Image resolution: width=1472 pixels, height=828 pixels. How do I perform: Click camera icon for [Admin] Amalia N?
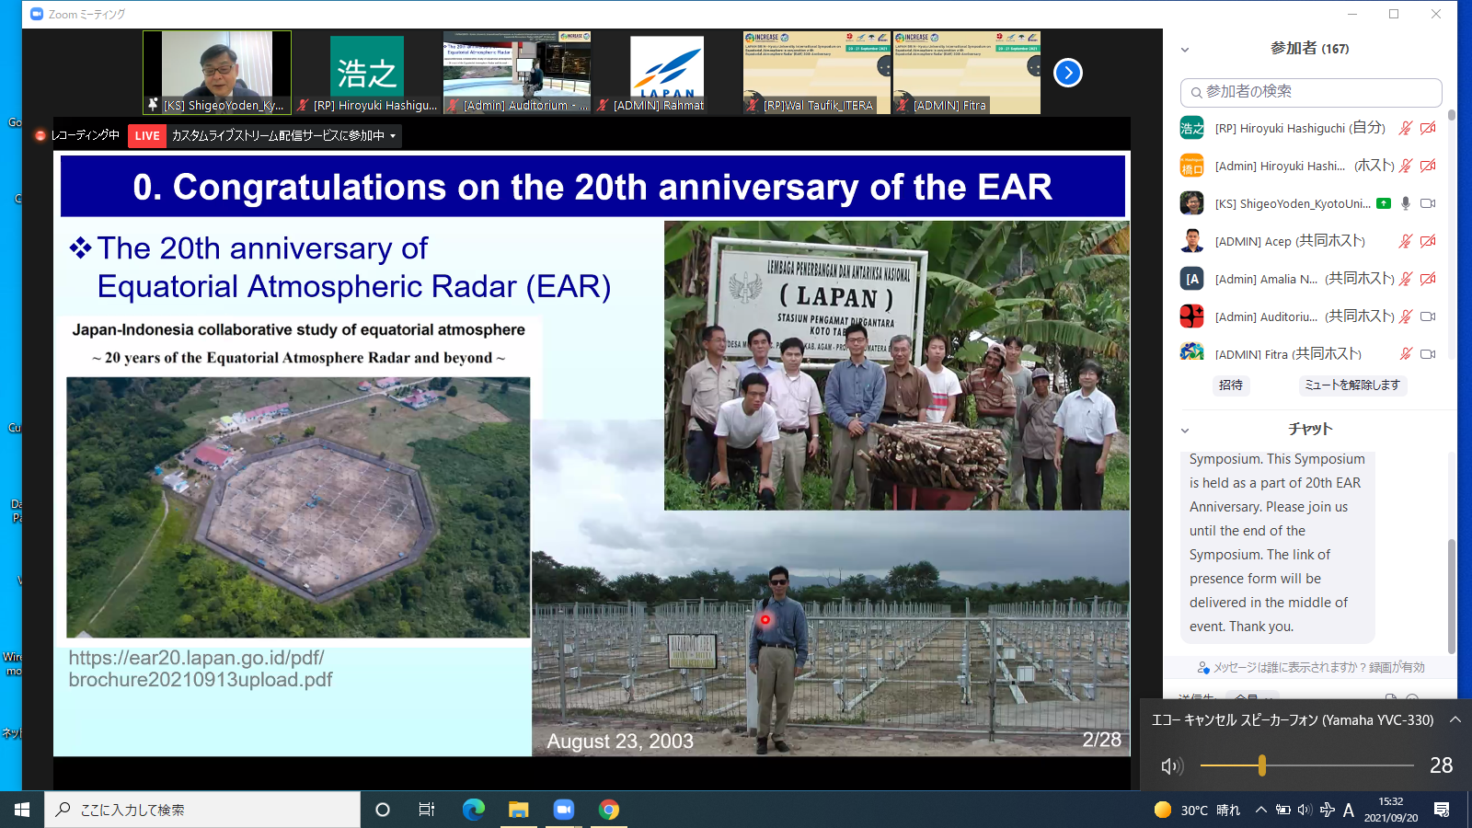click(1428, 279)
